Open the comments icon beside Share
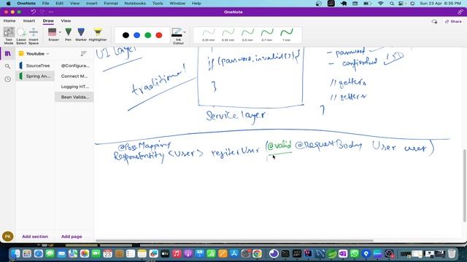Screen dimensions: 467x262 coord(434,21)
